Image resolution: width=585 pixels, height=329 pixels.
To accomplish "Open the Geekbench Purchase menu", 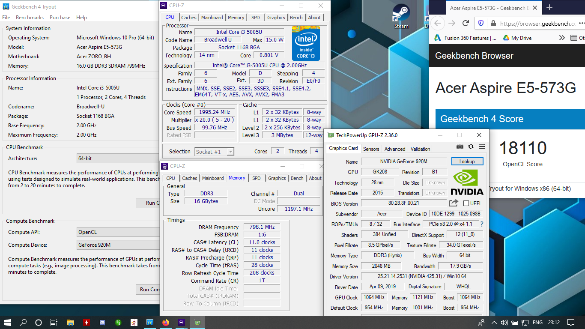I will (x=60, y=18).
